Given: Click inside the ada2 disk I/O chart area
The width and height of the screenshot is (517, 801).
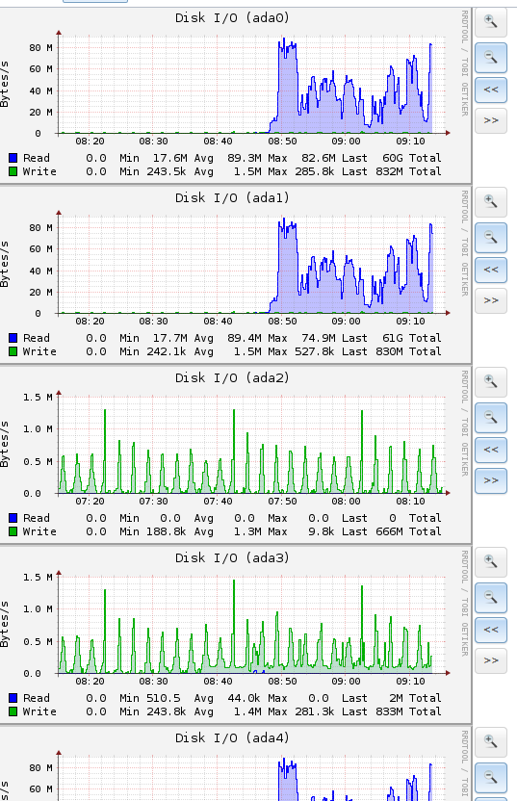Looking at the screenshot, I should (x=251, y=445).
